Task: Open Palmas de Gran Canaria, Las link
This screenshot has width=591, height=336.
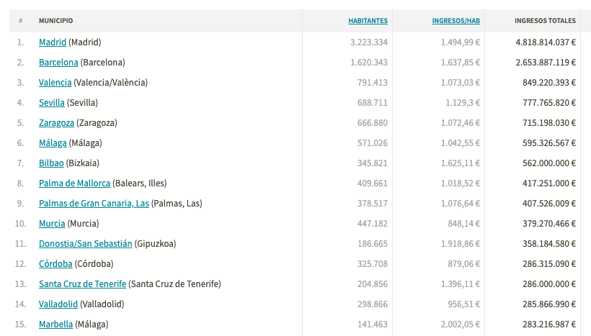Action: coord(94,204)
